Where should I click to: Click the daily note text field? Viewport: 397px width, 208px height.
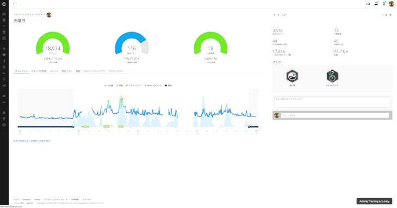[x=332, y=102]
